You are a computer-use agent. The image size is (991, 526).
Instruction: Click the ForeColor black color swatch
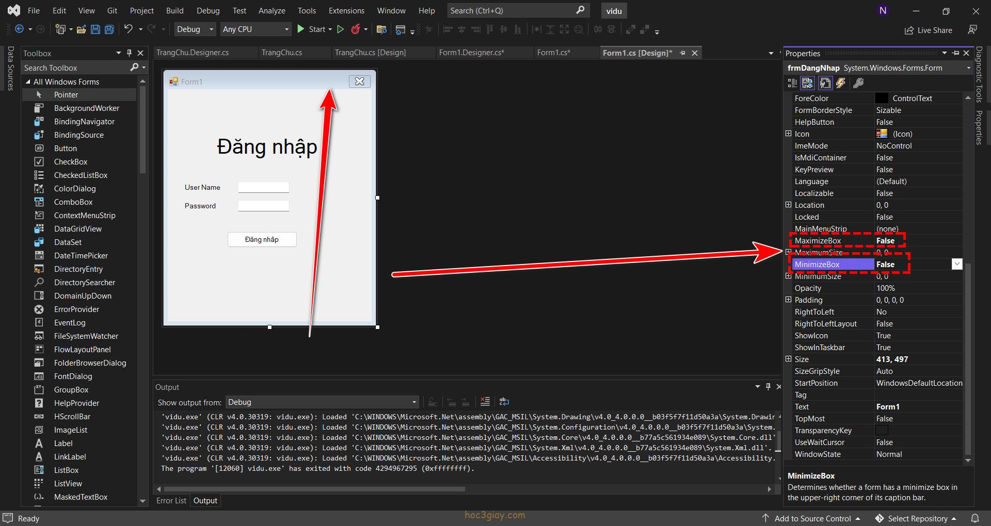[x=882, y=98]
